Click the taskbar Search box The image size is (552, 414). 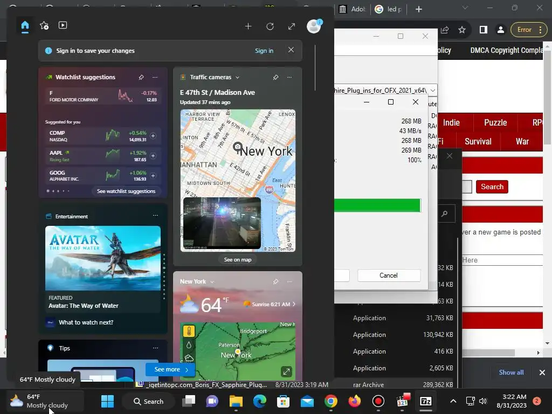[148, 401]
